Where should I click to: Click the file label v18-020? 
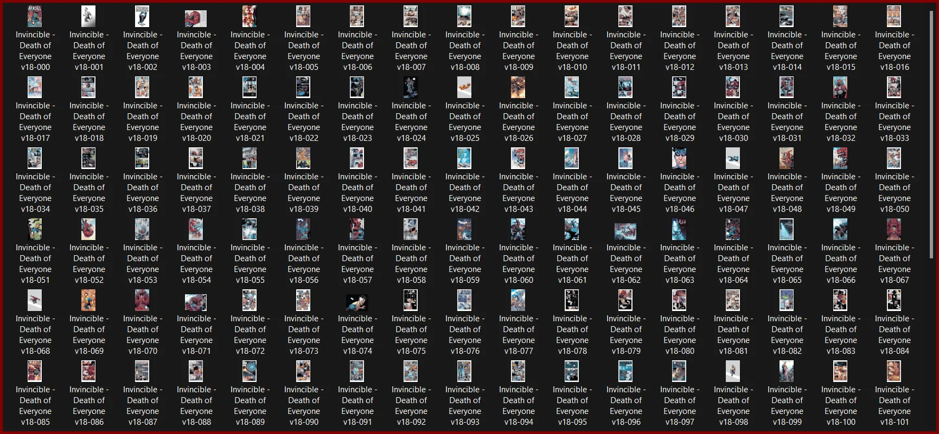(x=196, y=122)
